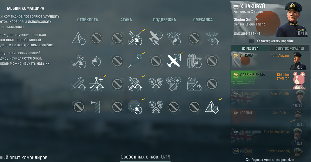Switch to the ИЗ РЕЗЕРВА tab

coord(250,48)
